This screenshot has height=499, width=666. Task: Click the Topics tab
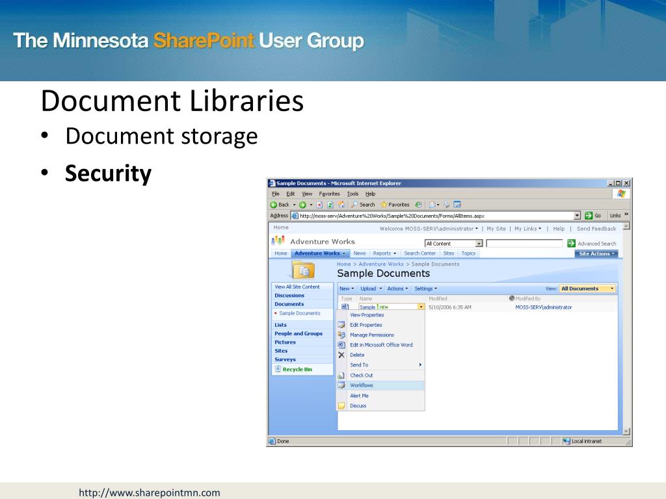(x=468, y=253)
